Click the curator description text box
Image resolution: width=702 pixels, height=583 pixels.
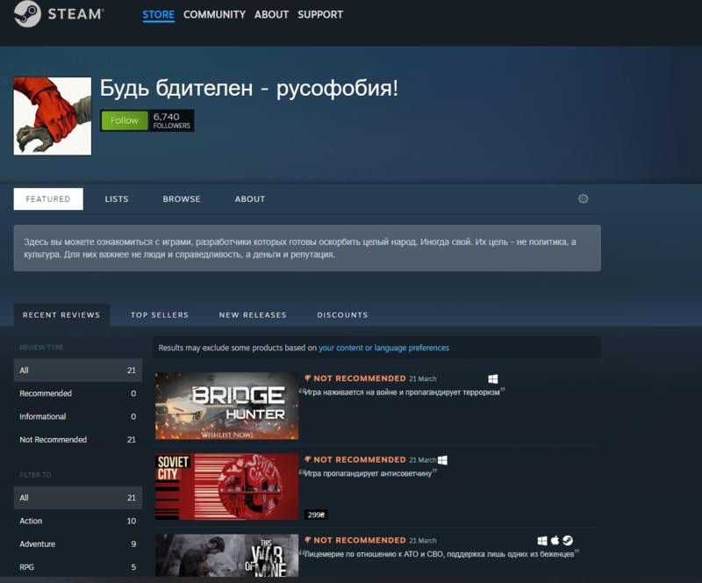tap(307, 248)
